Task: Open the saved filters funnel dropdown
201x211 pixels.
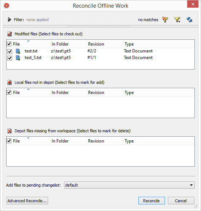Action: tap(177, 20)
